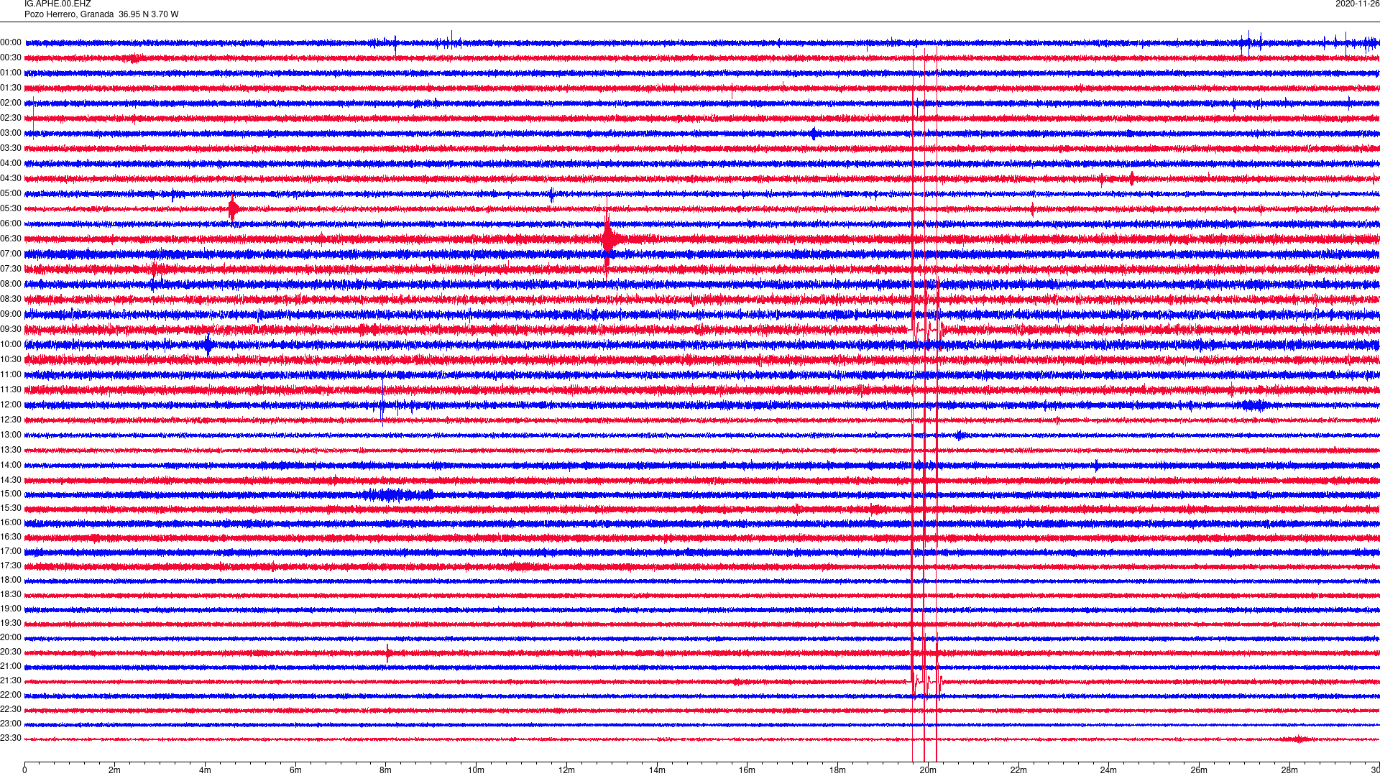Select the 00:00 trace time label

tap(11, 42)
